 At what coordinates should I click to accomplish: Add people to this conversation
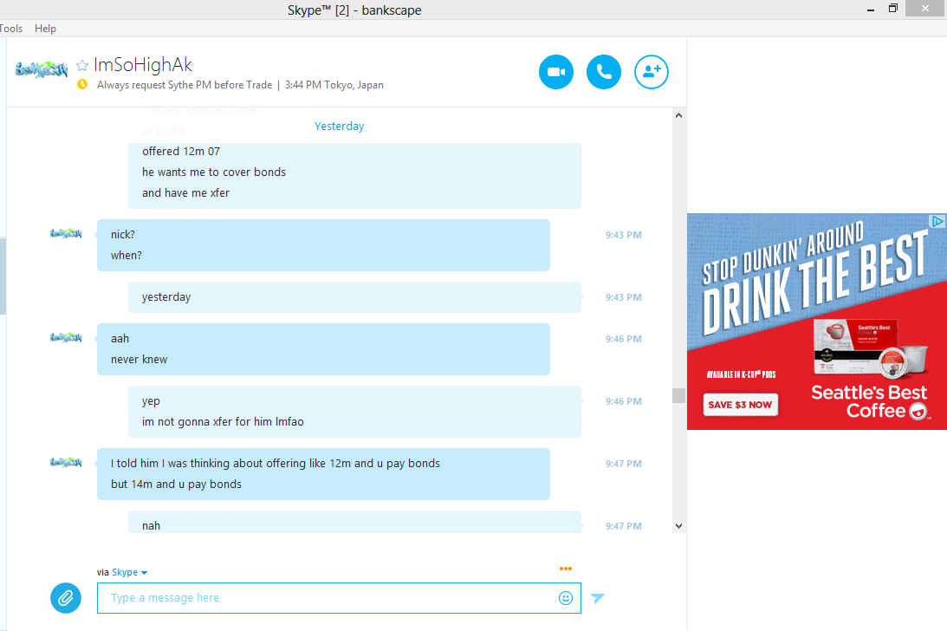[651, 72]
